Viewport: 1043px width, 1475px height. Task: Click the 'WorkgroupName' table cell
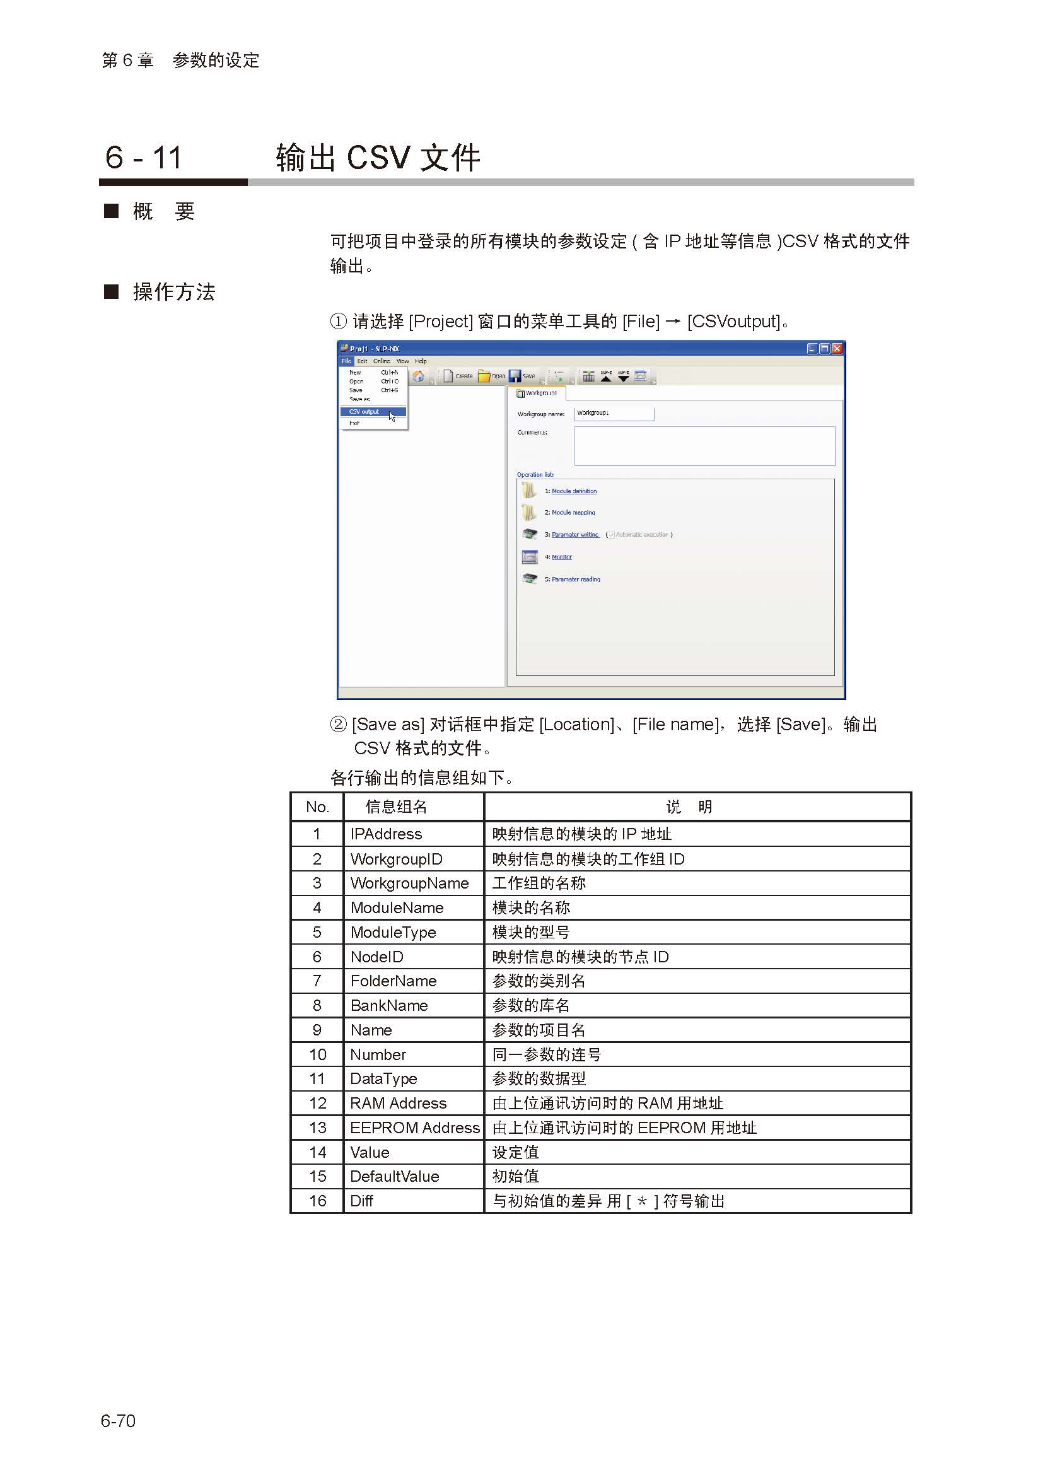point(414,883)
